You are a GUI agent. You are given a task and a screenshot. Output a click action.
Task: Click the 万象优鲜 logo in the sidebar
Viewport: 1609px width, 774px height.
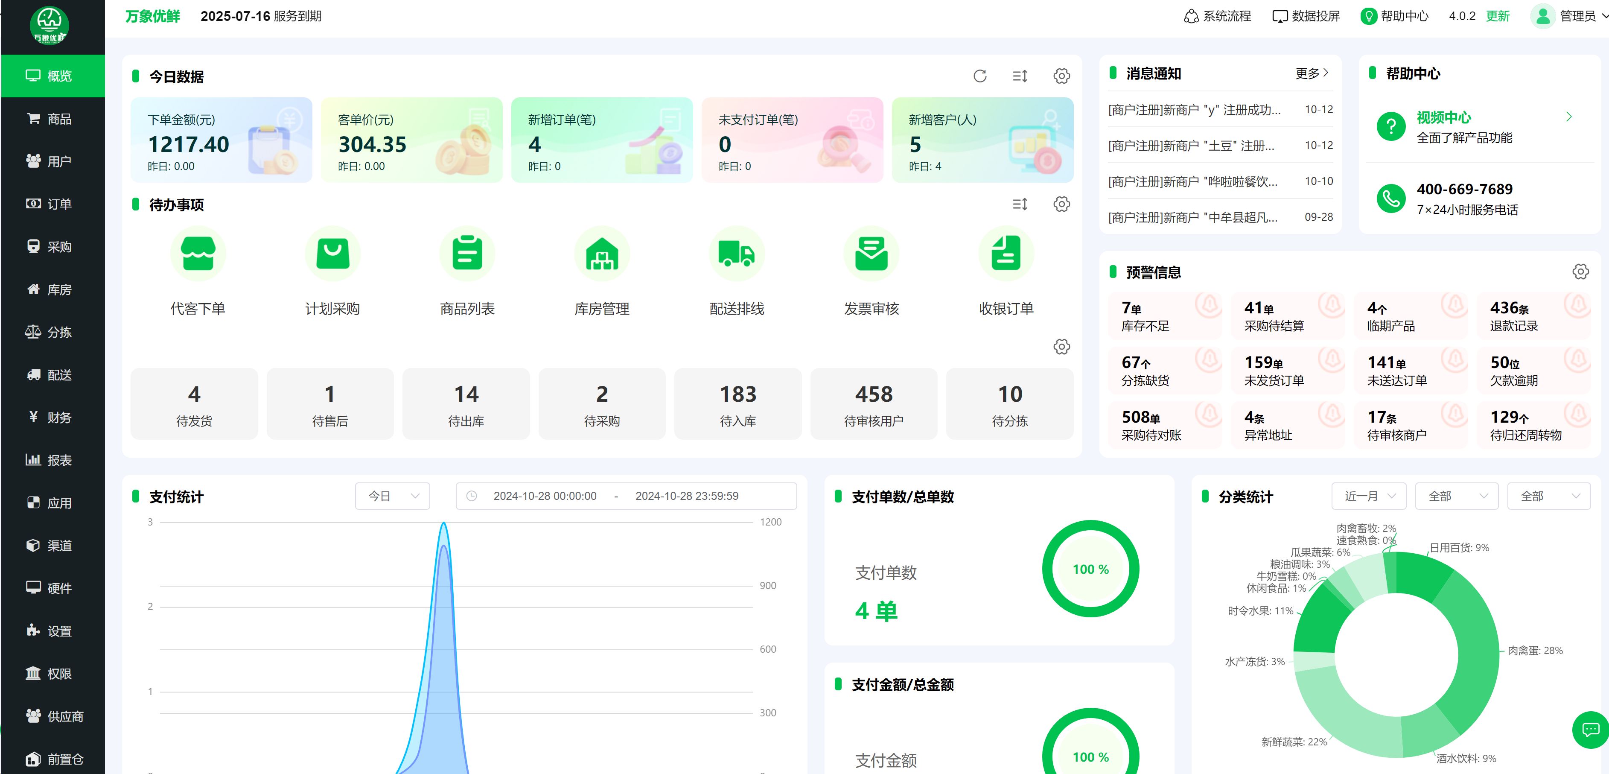50,26
